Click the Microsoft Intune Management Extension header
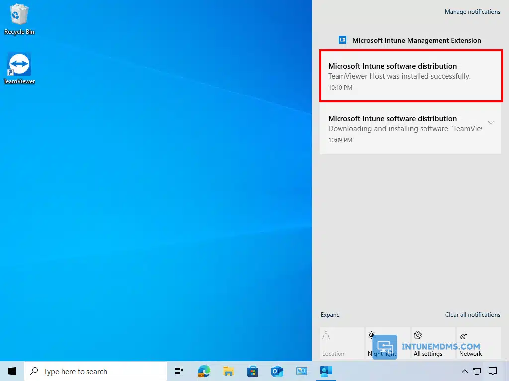Viewport: 509px width, 381px height. pyautogui.click(x=417, y=40)
